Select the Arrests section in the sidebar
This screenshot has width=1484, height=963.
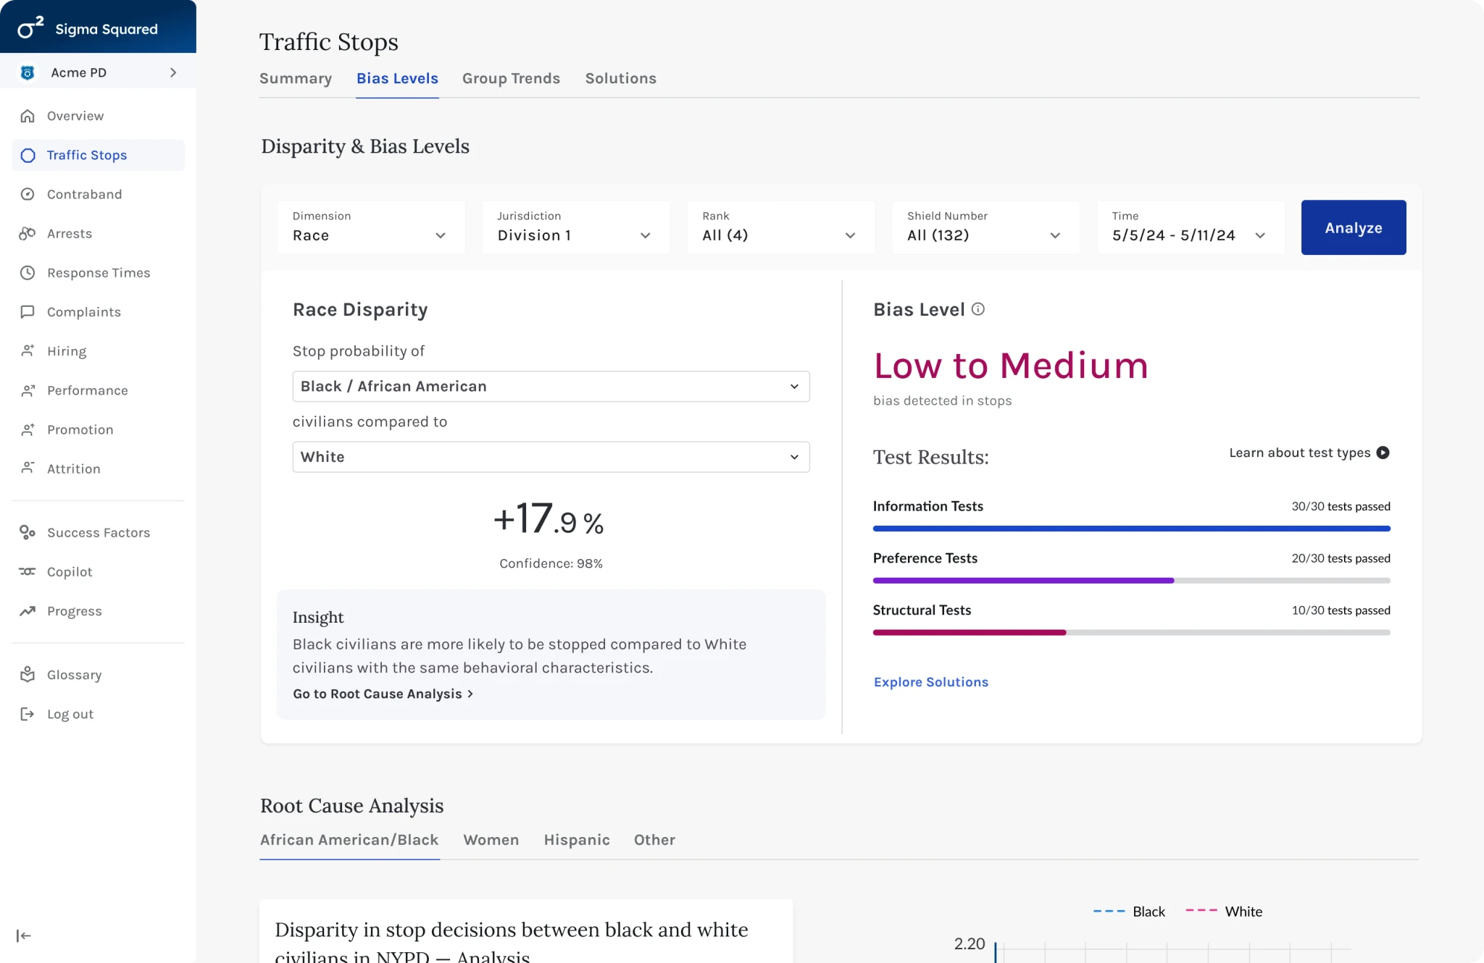tap(70, 233)
